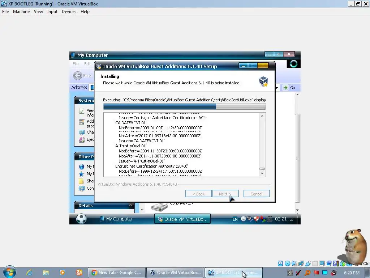The image size is (370, 278).
Task: Open the Help menu in VirtualBox menu bar
Action: 85,12
